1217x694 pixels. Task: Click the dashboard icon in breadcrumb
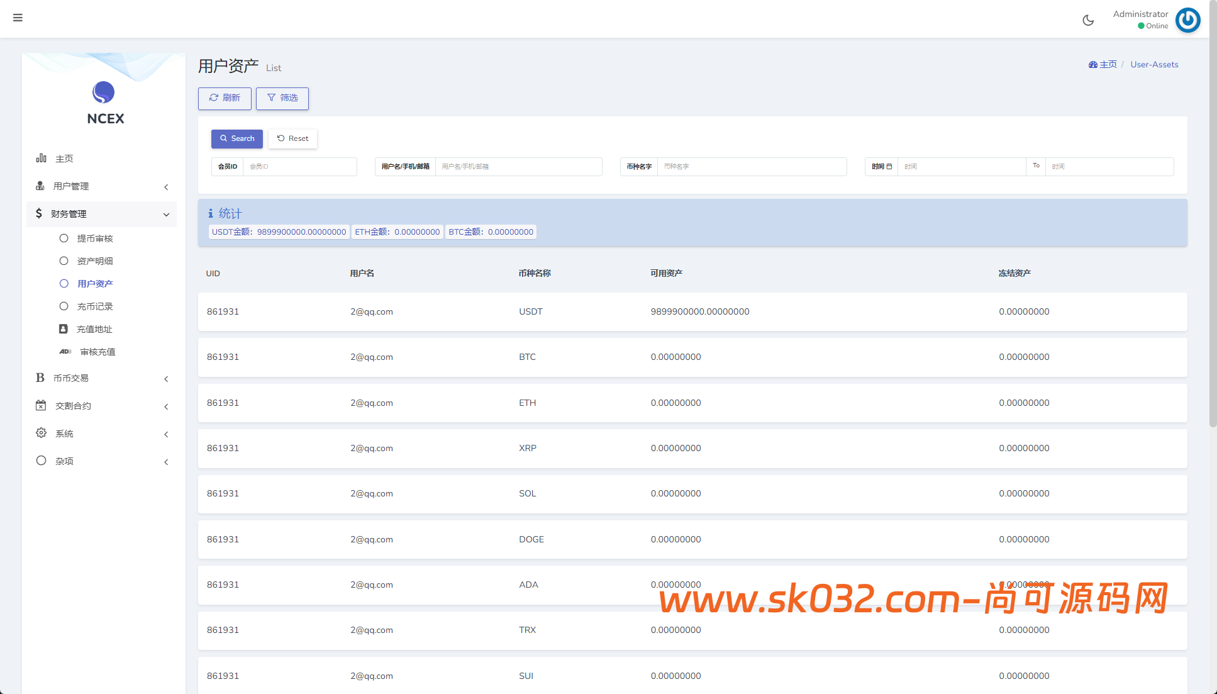point(1093,65)
